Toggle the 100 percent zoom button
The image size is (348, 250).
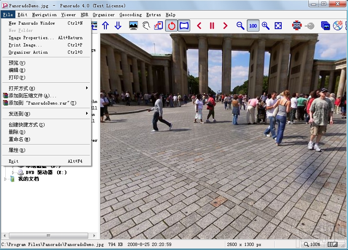pos(253,26)
